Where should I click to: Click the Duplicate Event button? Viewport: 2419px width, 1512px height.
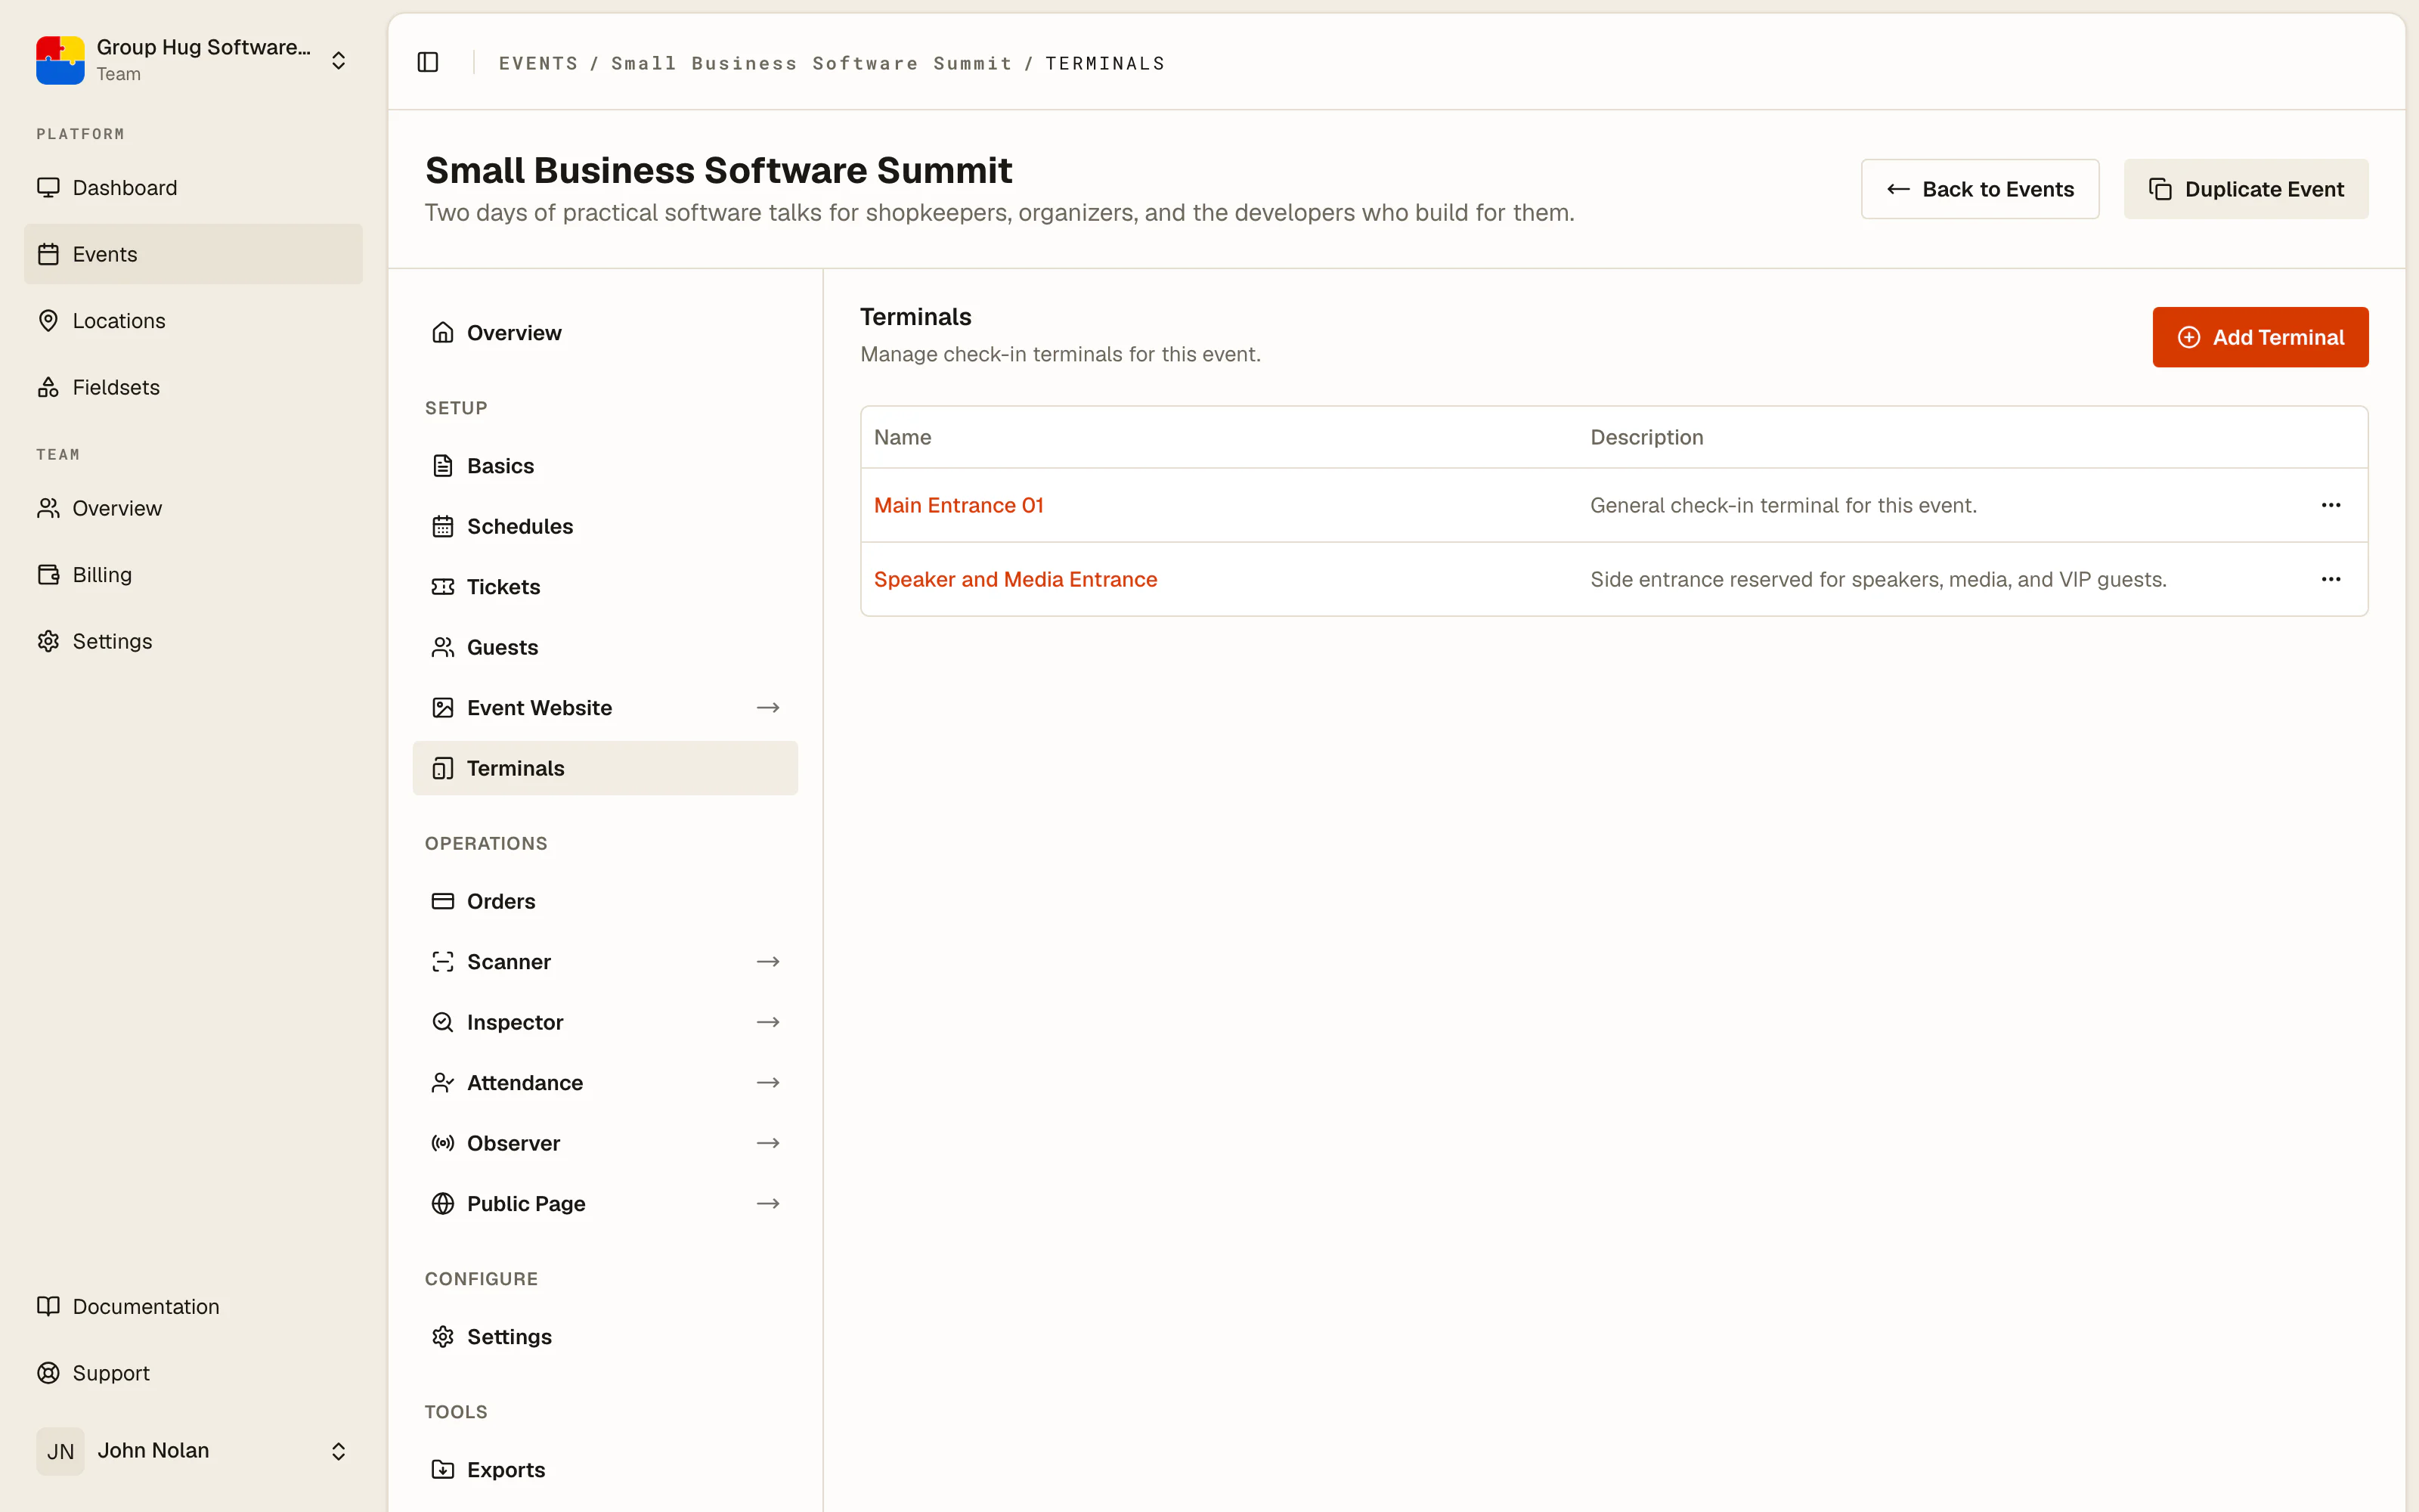point(2246,189)
